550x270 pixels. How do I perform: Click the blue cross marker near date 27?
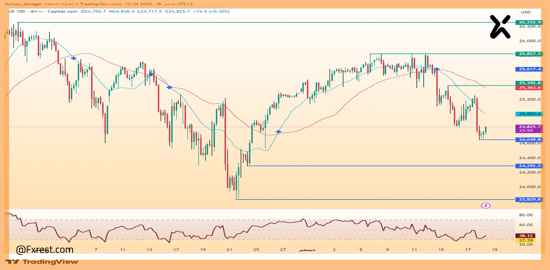point(278,132)
